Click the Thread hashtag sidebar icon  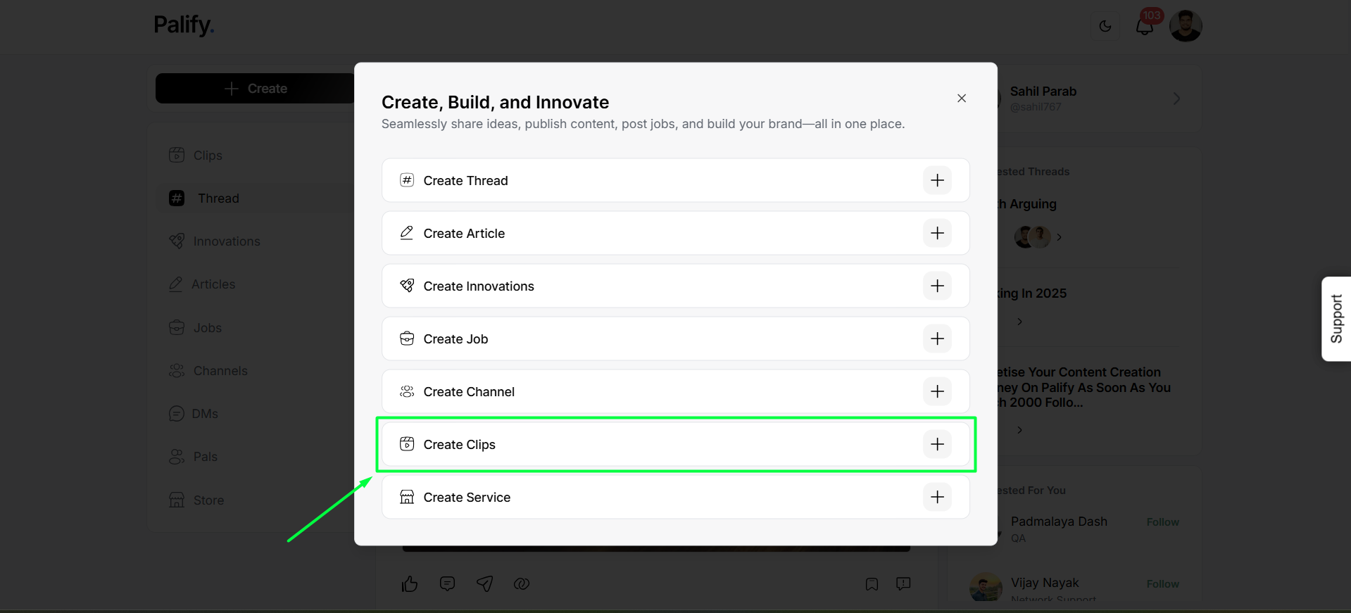point(177,198)
